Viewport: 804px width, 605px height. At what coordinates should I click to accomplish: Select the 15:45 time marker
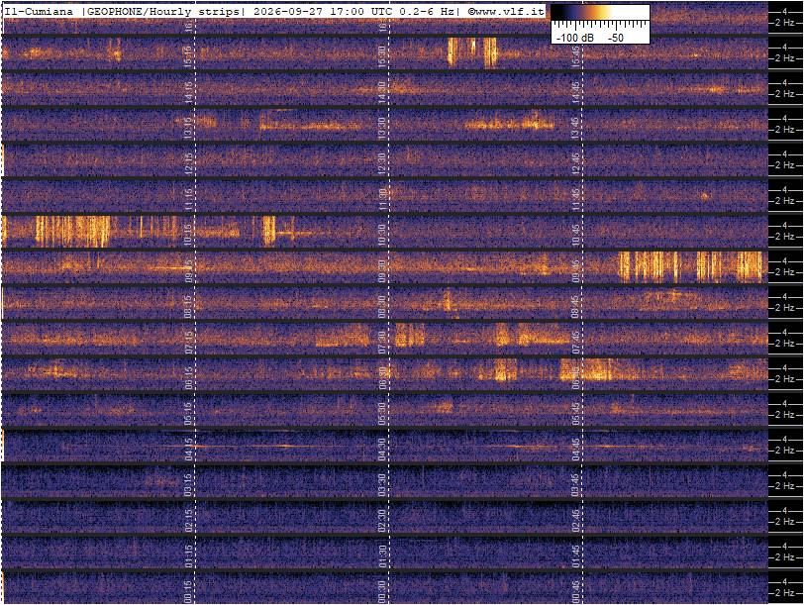coord(575,55)
